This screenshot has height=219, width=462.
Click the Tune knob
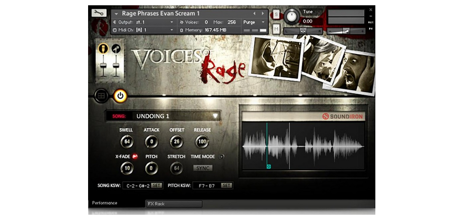[292, 16]
